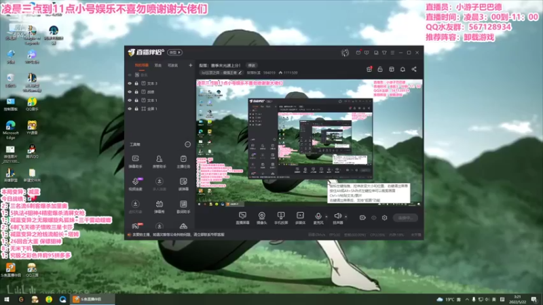The height and width of the screenshot is (305, 543).
Task: Open the gift box icon with red dot
Action: pos(369,69)
